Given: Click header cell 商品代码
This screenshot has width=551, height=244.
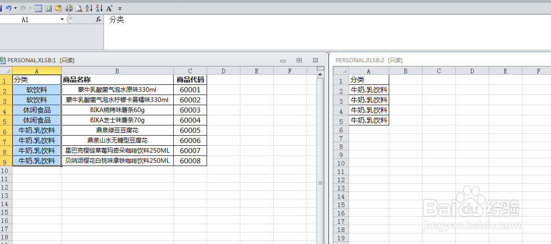Looking at the screenshot, I should point(190,80).
